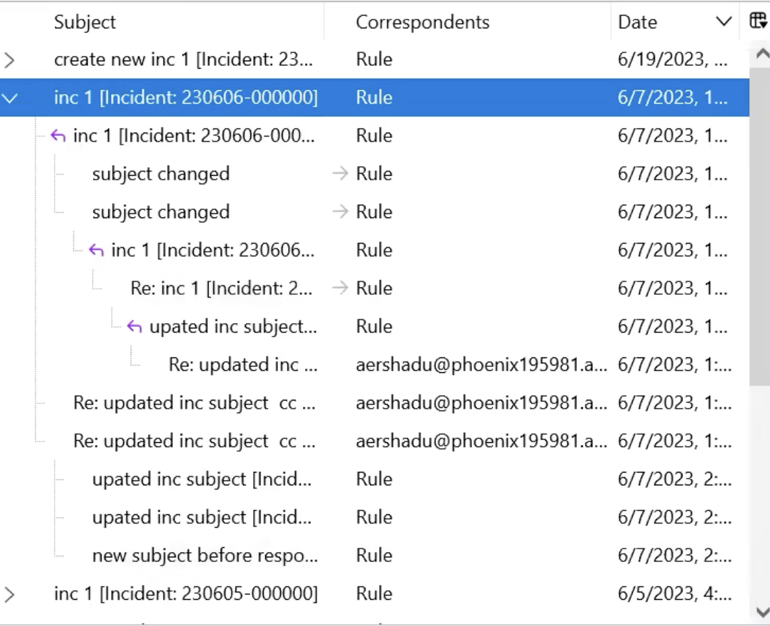Select the first 'upated inc subject [Incid...' message dated 6/7/2023, 2:...
The height and width of the screenshot is (626, 770).
[202, 479]
